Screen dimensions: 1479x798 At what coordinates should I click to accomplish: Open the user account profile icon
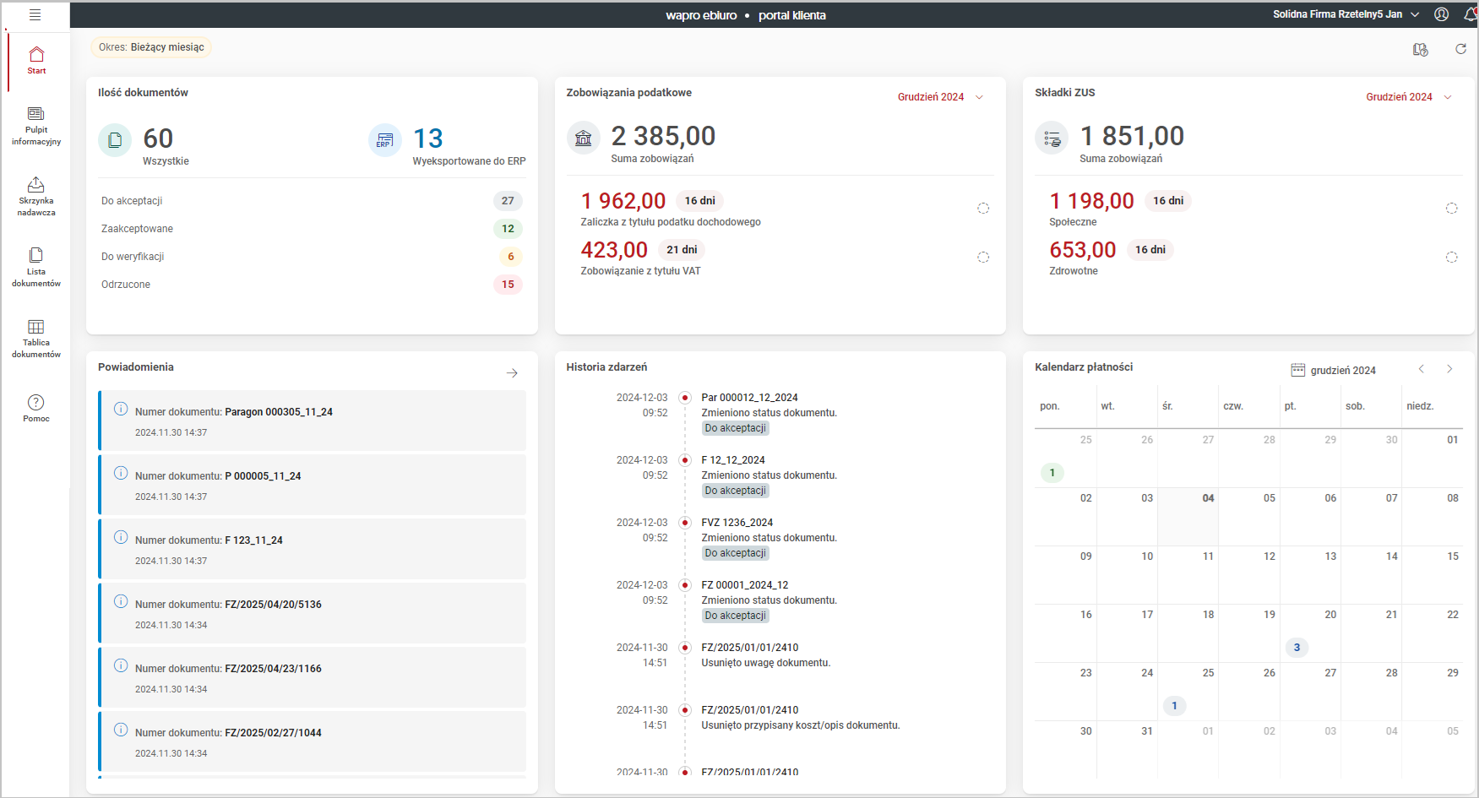click(x=1442, y=14)
